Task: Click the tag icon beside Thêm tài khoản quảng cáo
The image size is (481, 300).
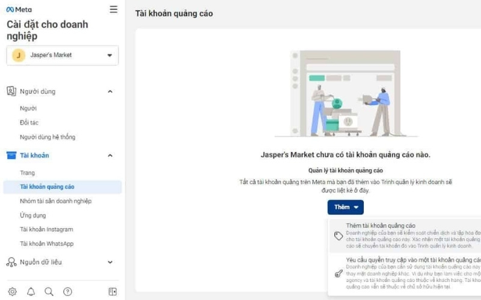Action: click(339, 236)
